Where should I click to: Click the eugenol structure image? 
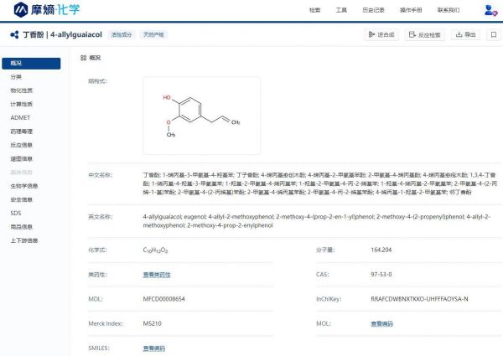point(201,115)
